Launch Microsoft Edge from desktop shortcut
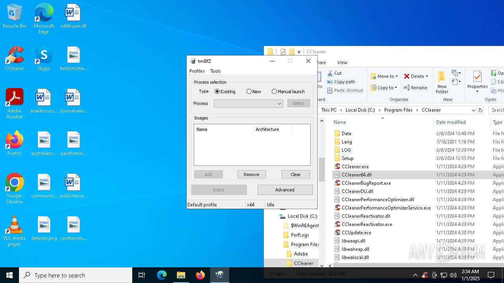This screenshot has width=504, height=283. tap(44, 19)
